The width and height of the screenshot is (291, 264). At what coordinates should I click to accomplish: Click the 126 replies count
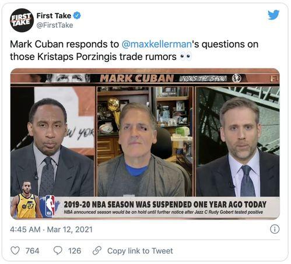(x=75, y=251)
